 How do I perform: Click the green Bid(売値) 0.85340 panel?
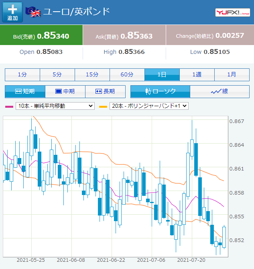41,35
